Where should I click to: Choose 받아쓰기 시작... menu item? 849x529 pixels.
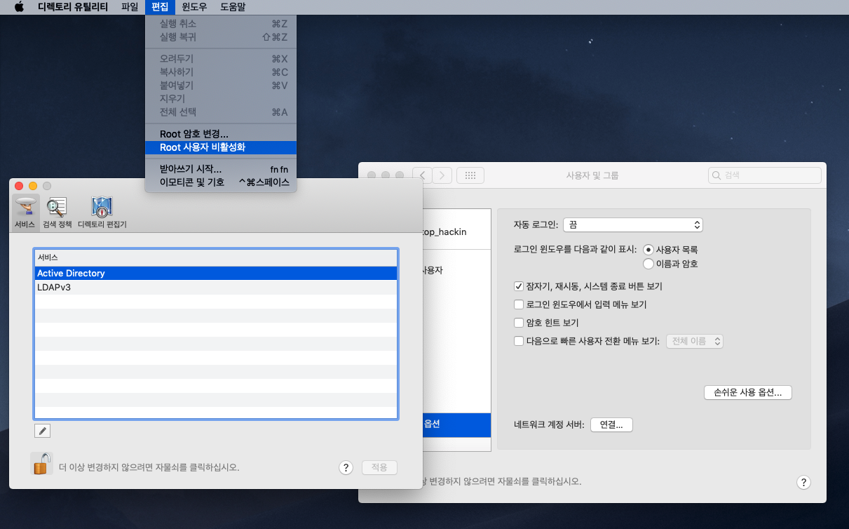221,169
